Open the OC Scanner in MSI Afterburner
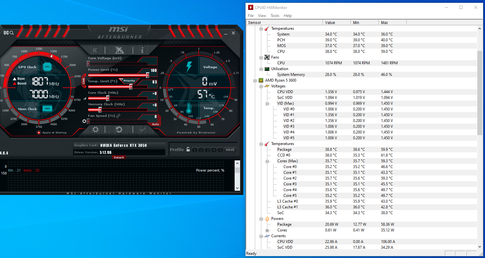Viewport: 485px width, 258px height. click(x=9, y=33)
